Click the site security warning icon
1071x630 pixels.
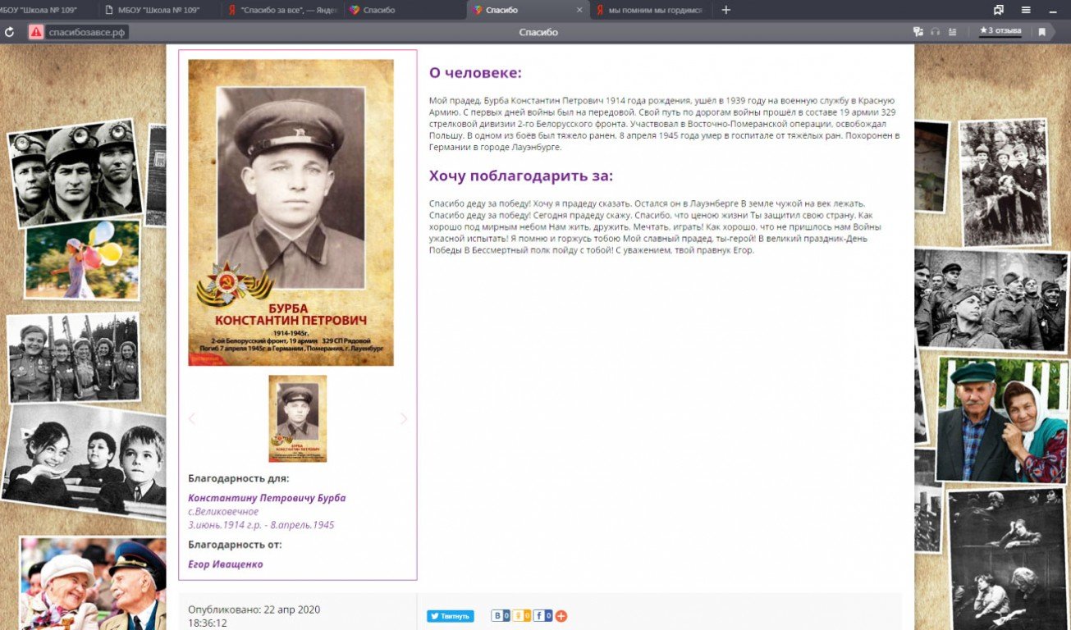click(35, 32)
